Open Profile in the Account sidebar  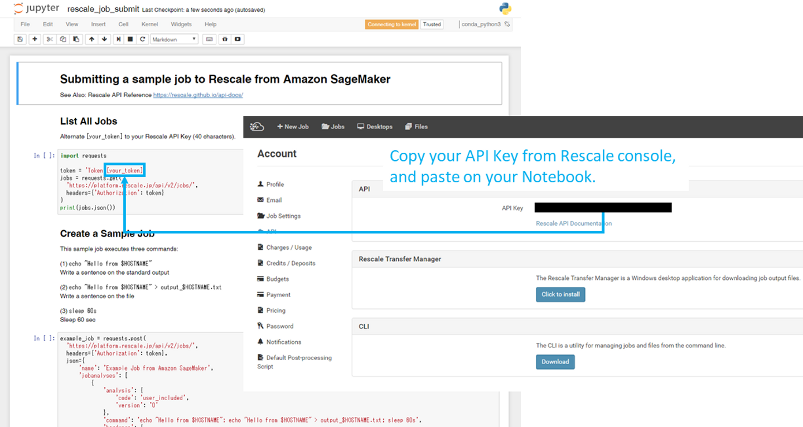coord(271,185)
